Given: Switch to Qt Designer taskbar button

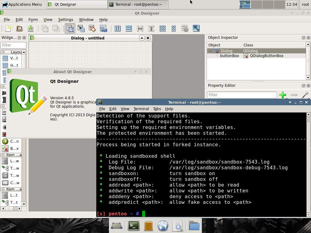Looking at the screenshot, I should point(77,4).
